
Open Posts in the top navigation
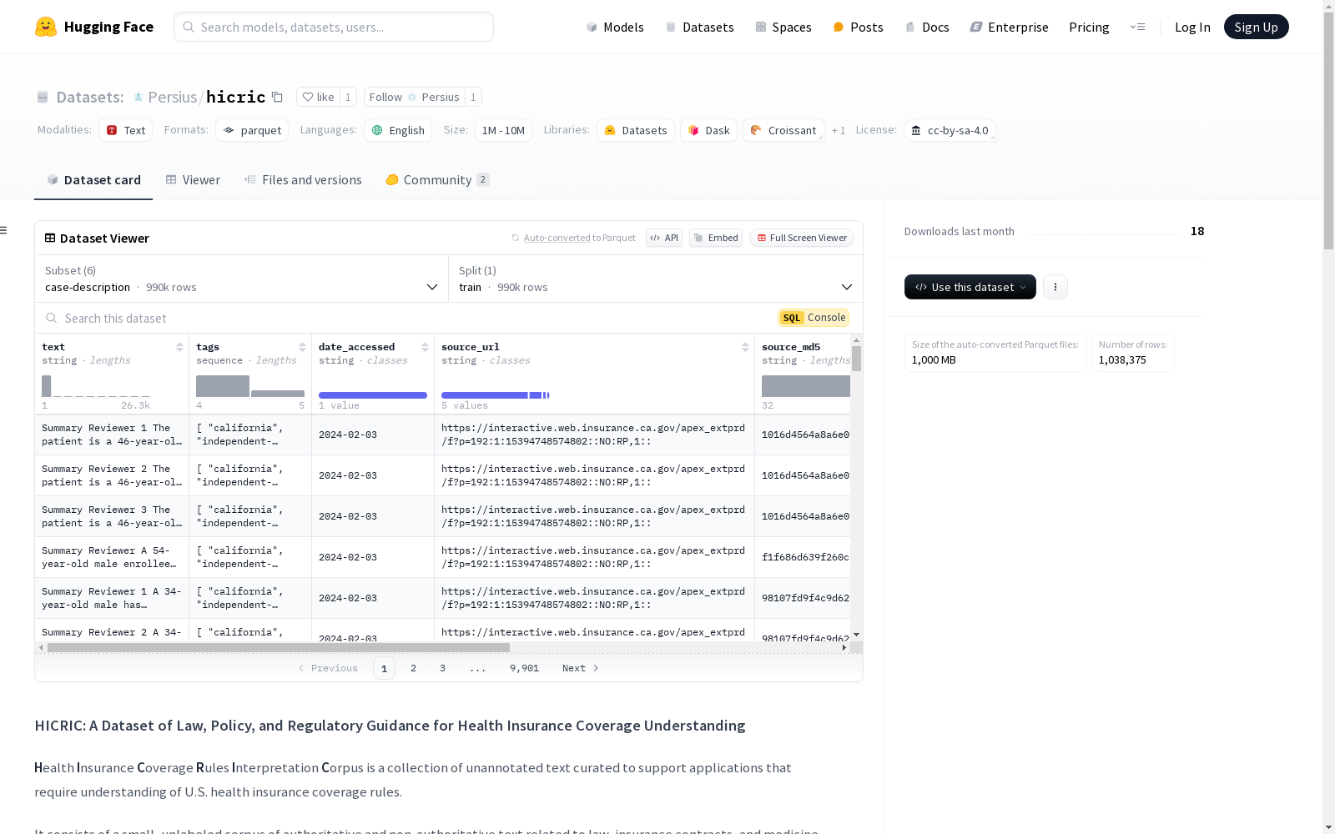pyautogui.click(x=858, y=27)
